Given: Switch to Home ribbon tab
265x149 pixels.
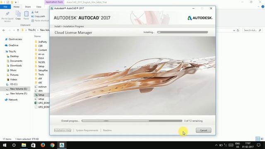Looking at the screenshot, I should [x=17, y=7].
